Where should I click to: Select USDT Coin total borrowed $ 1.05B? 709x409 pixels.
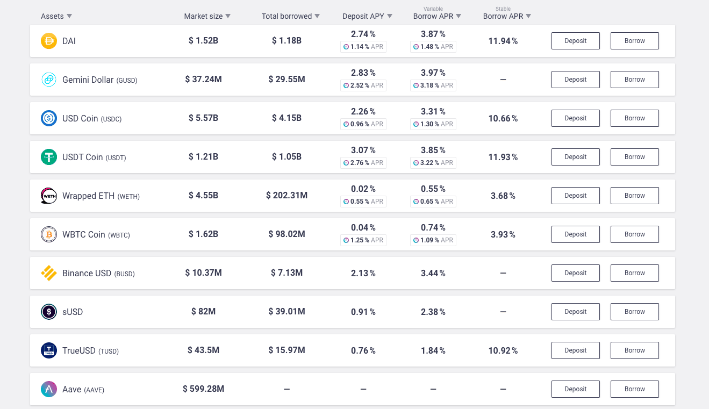point(287,157)
